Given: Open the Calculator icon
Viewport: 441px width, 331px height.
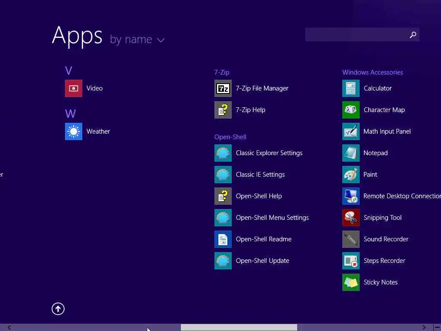Looking at the screenshot, I should pyautogui.click(x=351, y=88).
